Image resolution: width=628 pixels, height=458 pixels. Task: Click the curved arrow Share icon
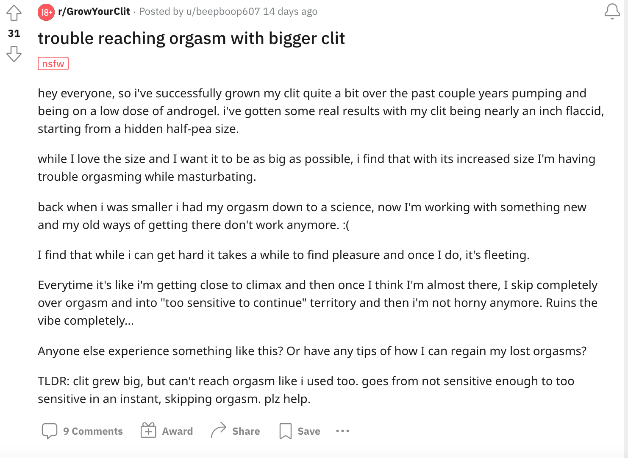(219, 430)
